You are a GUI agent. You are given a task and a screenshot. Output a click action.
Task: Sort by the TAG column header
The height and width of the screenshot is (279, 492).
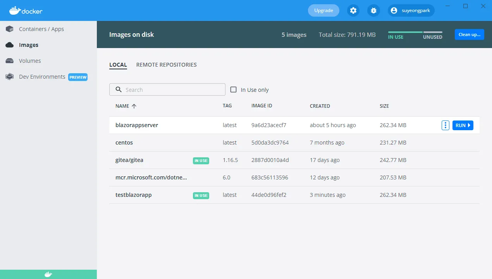227,106
